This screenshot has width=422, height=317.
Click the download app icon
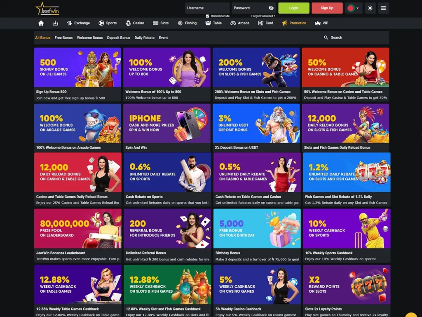click(x=55, y=23)
